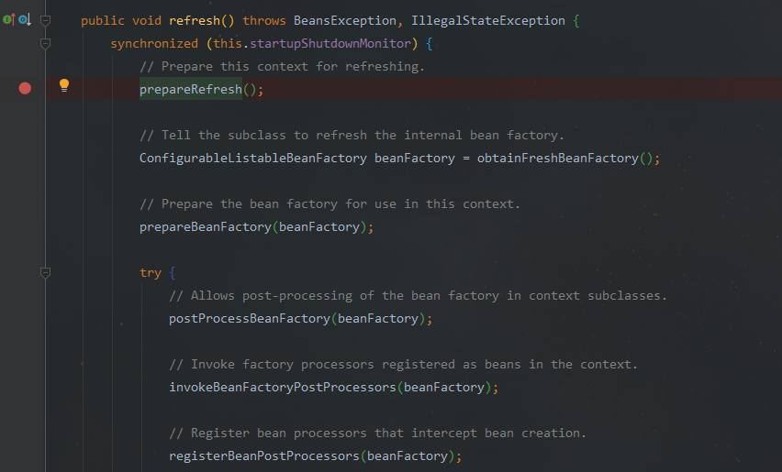
Task: Remove the red breakpoint on prepareRefresh line
Action: (x=25, y=89)
